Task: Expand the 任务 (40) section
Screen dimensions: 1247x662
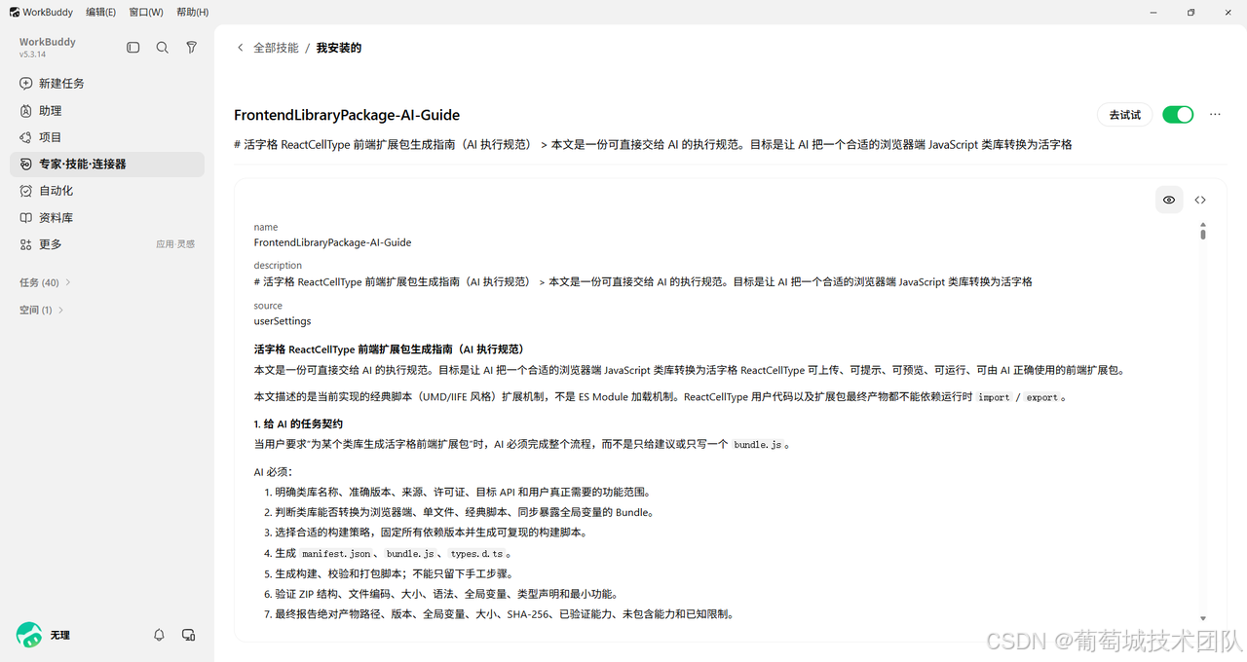Action: tap(46, 282)
